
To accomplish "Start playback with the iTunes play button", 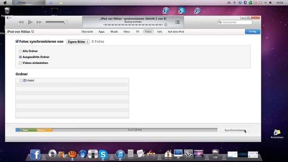I will (30, 22).
